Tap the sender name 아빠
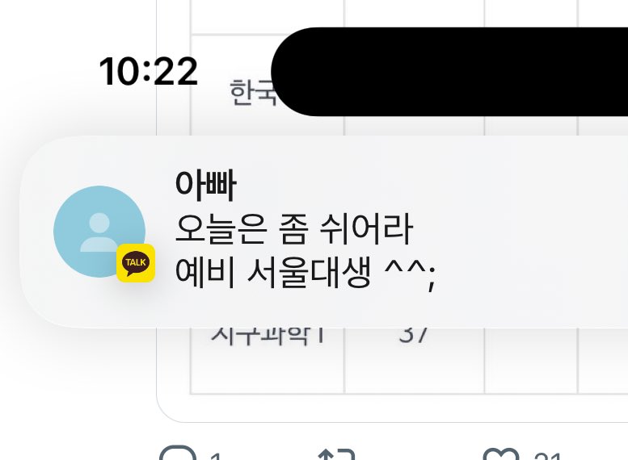The image size is (628, 460). pos(206,185)
